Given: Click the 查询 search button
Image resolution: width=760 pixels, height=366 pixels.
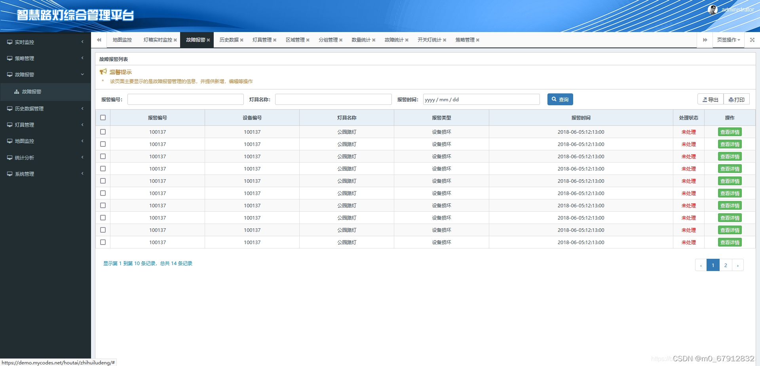Looking at the screenshot, I should click(x=560, y=99).
